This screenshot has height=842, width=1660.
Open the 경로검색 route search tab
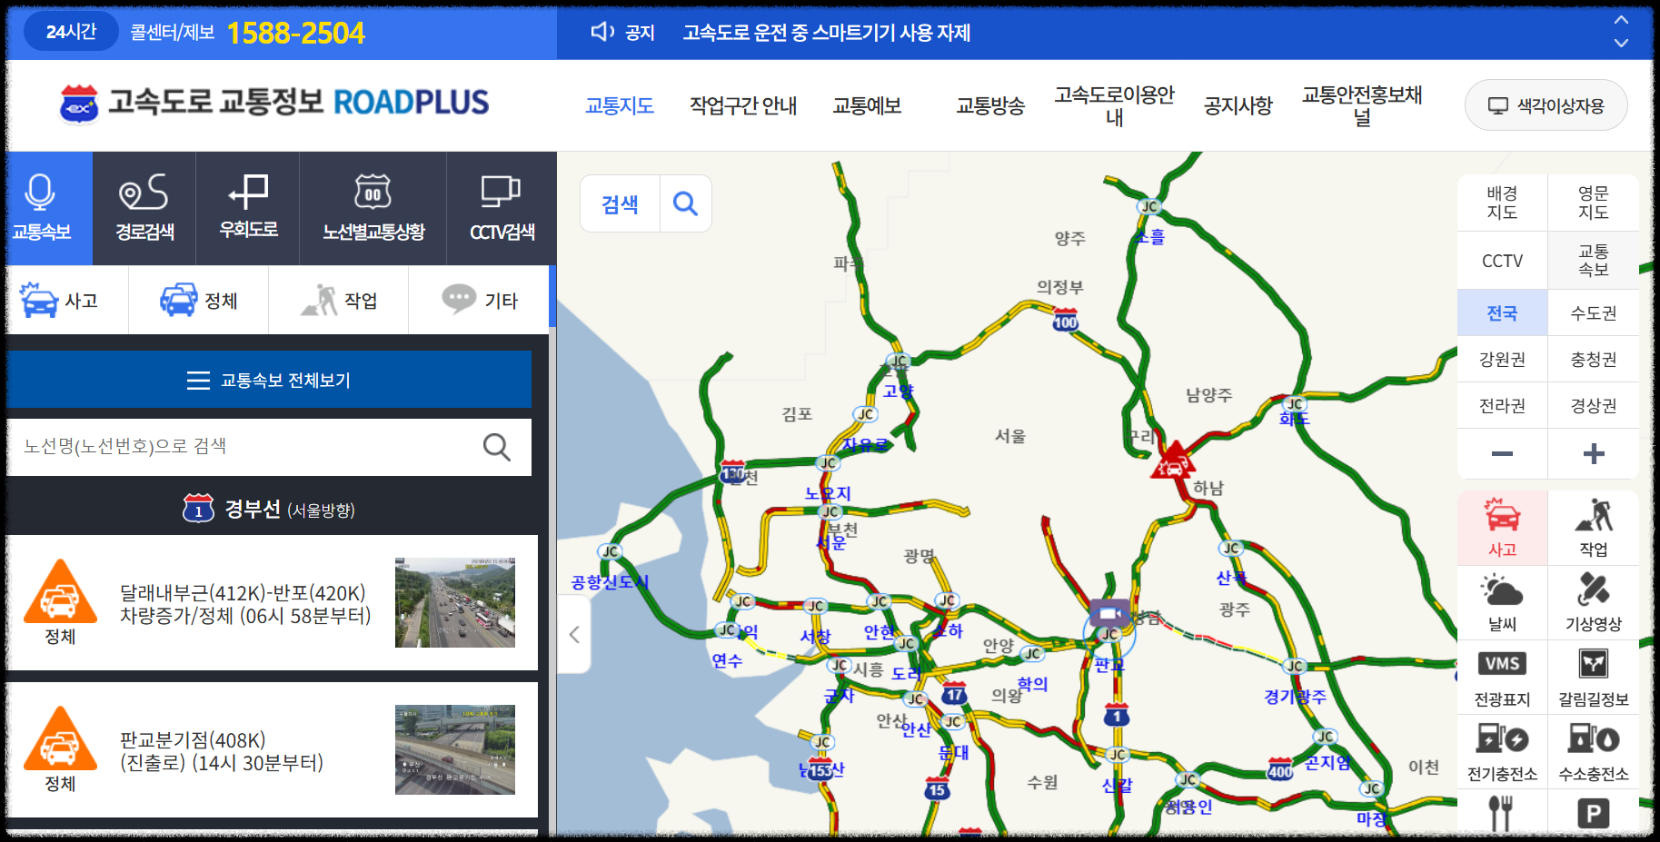pos(144,208)
